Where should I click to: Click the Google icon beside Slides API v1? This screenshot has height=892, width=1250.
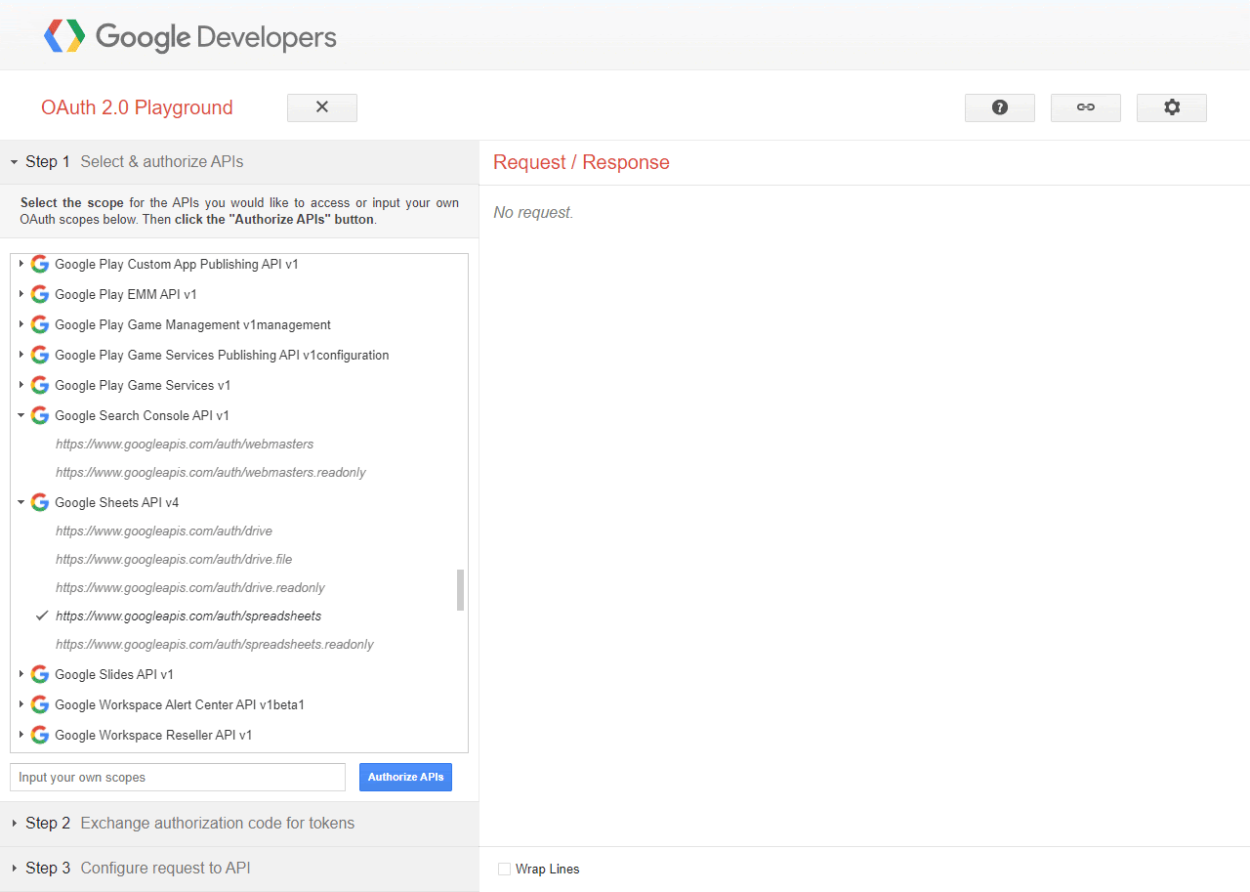pos(40,674)
